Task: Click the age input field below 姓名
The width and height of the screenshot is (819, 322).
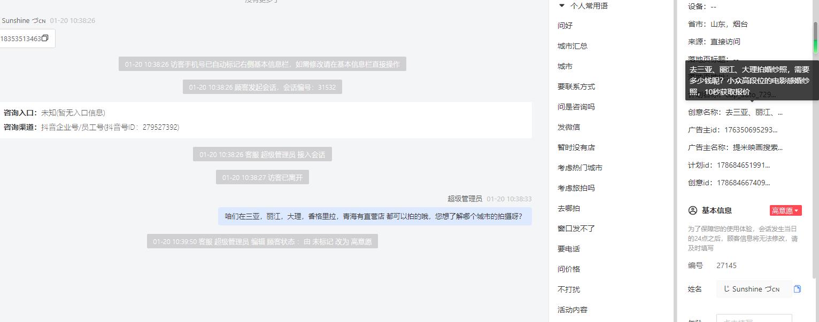Action: point(754,318)
